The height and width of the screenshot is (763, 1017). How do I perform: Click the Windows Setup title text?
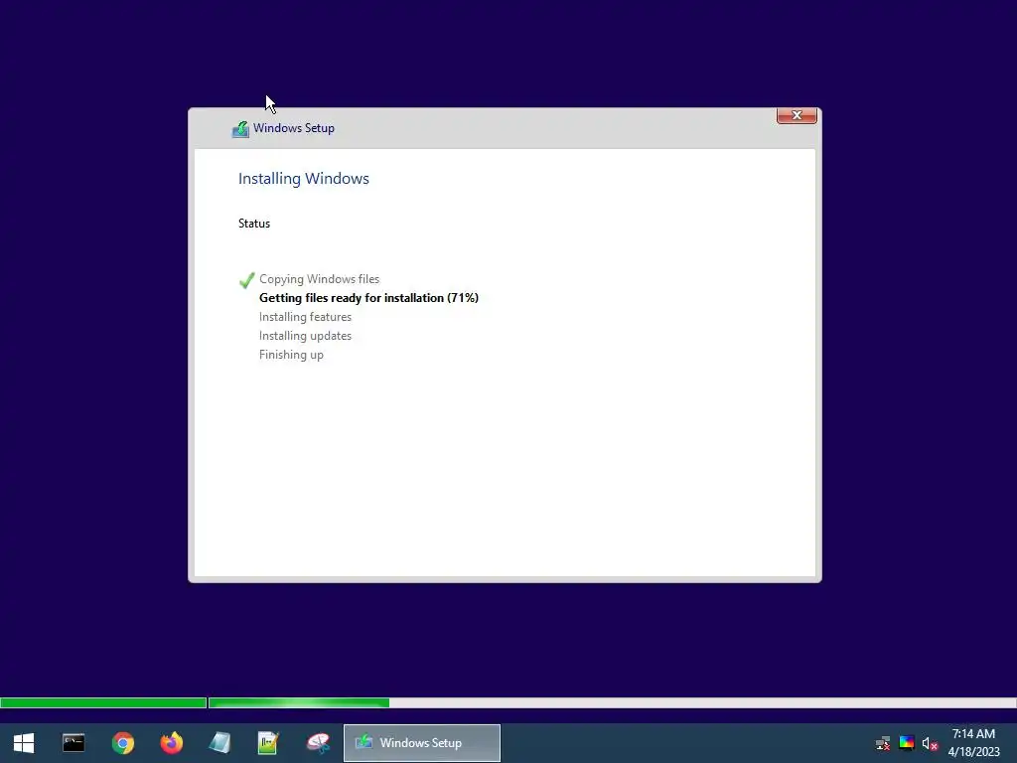click(294, 128)
